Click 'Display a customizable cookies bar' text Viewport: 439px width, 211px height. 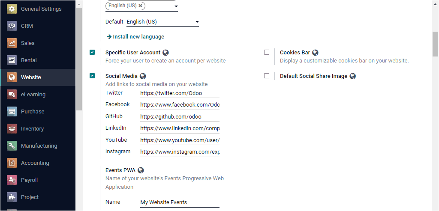(344, 61)
